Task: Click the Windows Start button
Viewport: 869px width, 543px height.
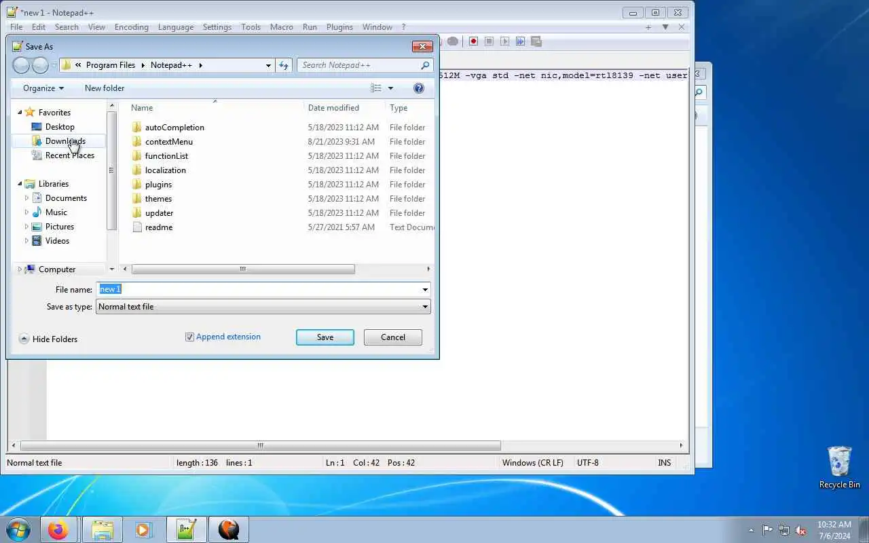Action: (18, 529)
